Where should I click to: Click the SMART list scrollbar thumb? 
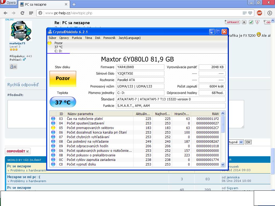pyautogui.click(x=223, y=124)
